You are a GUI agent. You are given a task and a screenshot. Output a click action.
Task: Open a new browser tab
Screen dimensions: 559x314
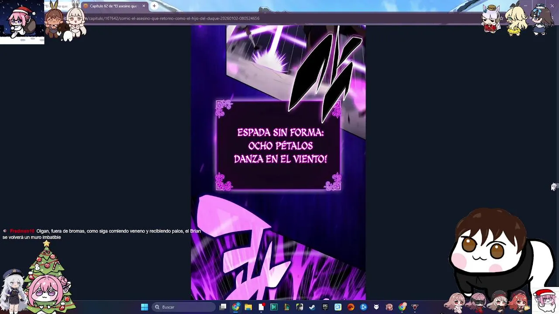[154, 6]
